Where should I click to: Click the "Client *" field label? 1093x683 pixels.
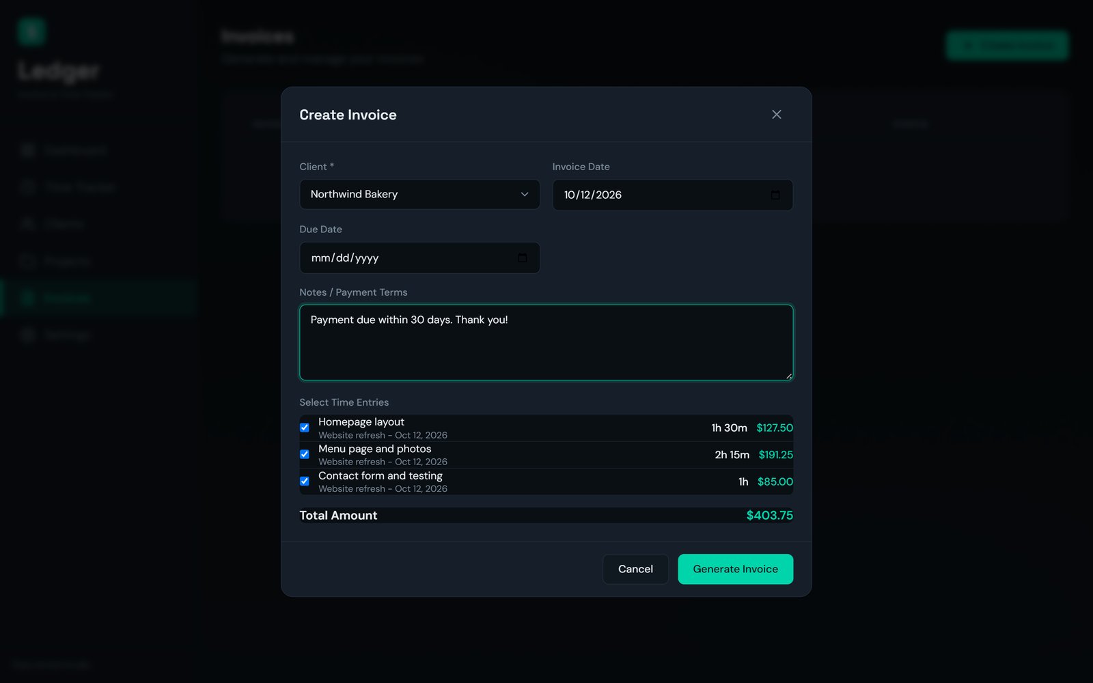click(x=316, y=167)
